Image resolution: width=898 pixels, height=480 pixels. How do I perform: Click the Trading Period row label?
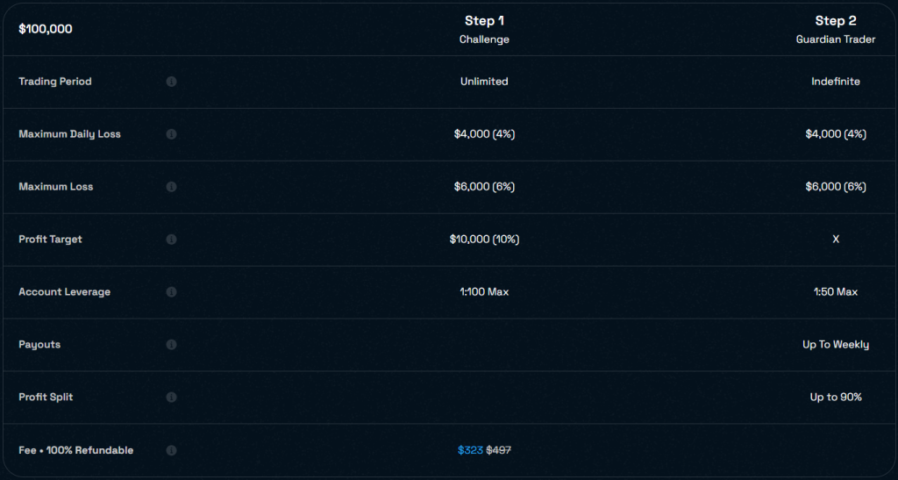pyautogui.click(x=55, y=82)
